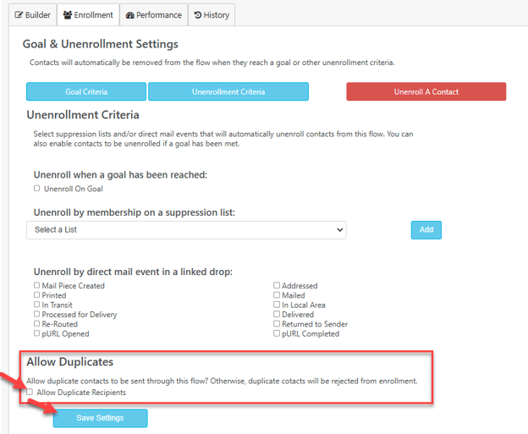Check the Mail Piece Created option

pos(36,285)
